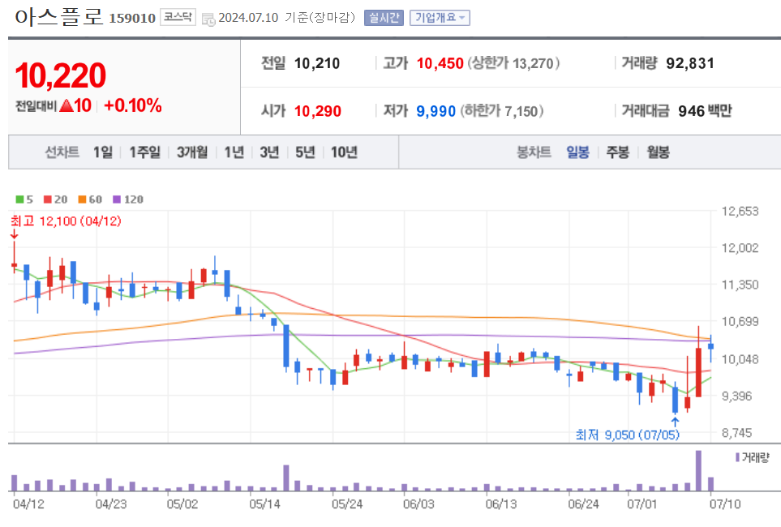
Task: Click the 2024.07.10 date text
Action: tap(248, 18)
